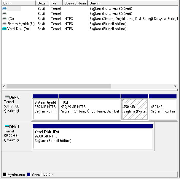Click Temel in the (C:) row

pos(56,19)
